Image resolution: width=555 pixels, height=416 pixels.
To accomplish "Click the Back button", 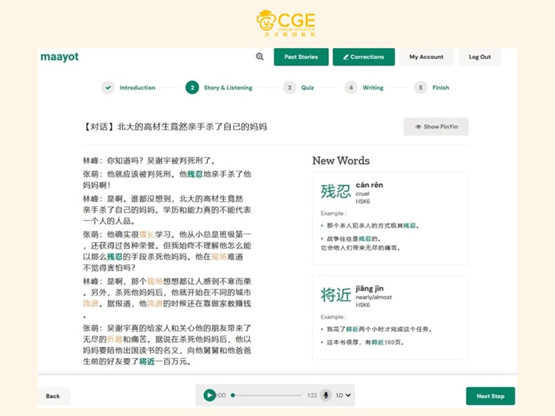I will [53, 396].
